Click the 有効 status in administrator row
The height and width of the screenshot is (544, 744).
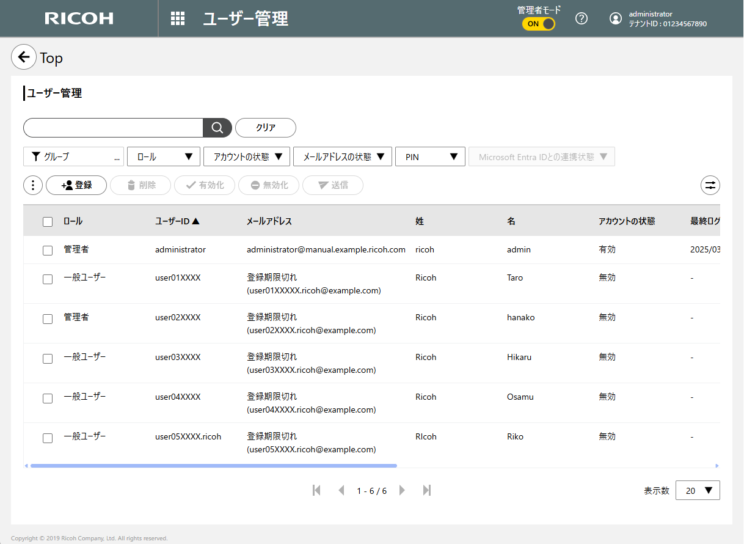click(607, 249)
